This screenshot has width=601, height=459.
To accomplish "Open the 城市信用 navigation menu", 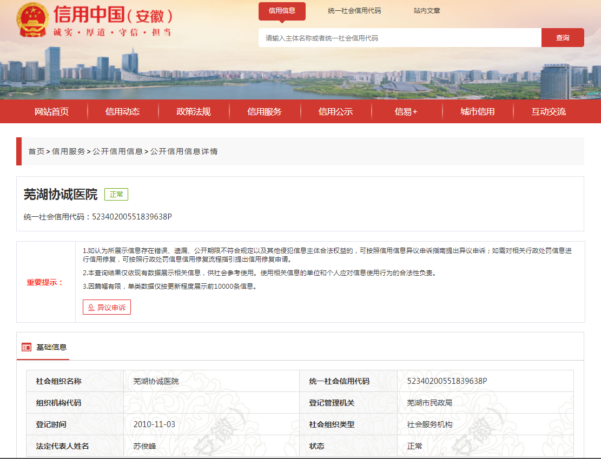I will click(478, 111).
